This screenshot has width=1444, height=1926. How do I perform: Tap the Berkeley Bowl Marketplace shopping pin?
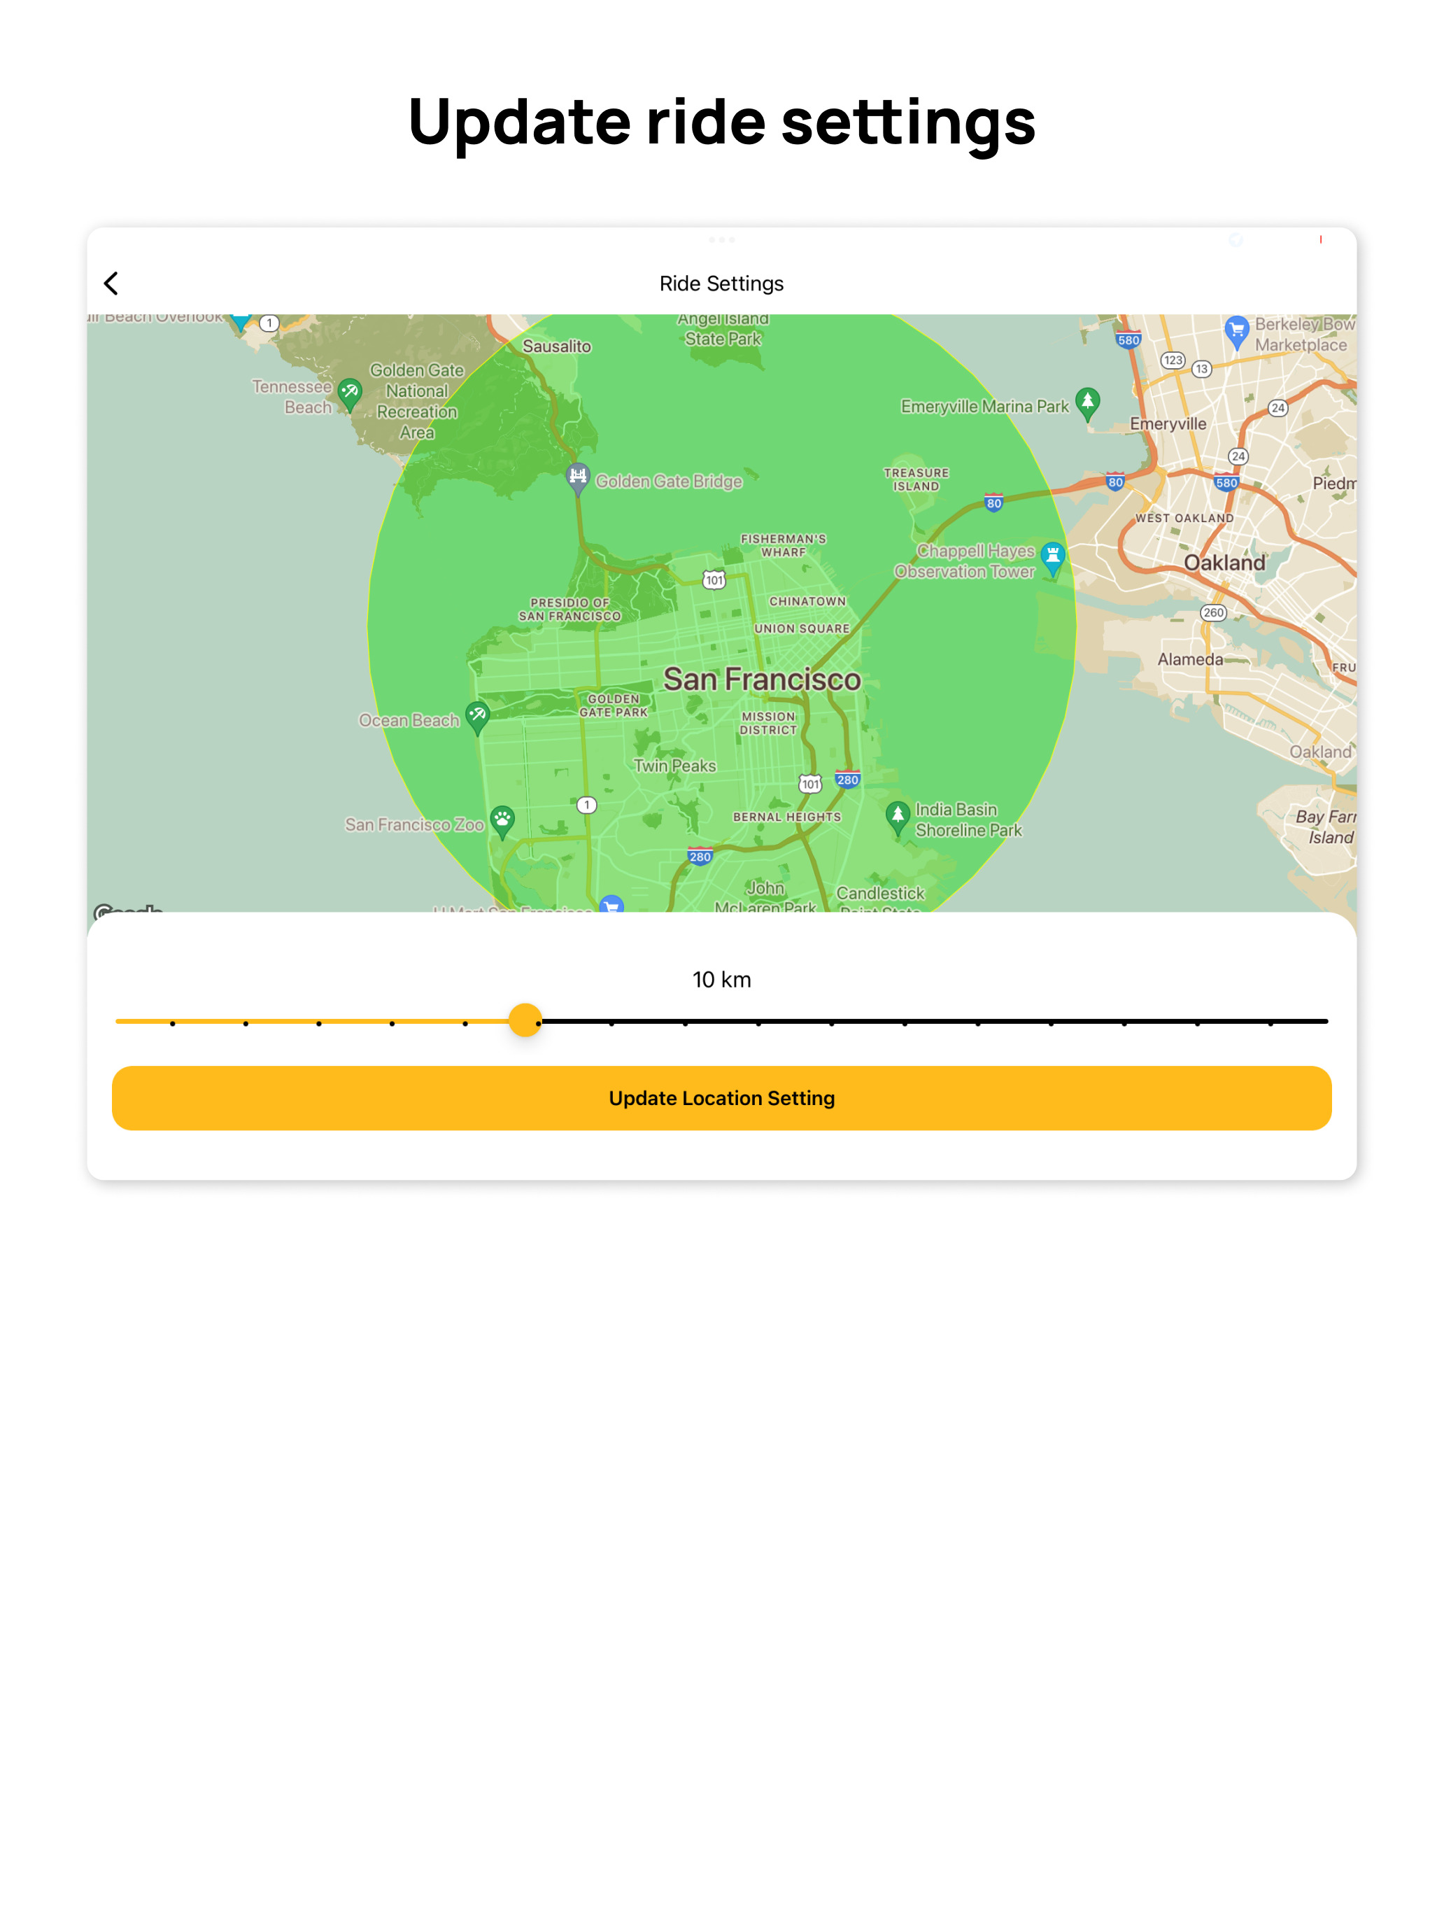pyautogui.click(x=1236, y=332)
